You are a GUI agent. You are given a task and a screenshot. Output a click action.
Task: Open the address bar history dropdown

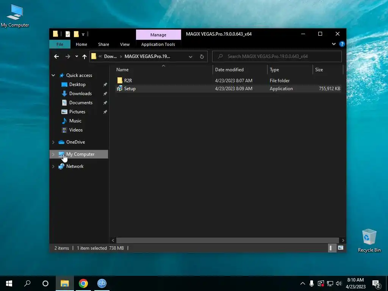click(x=191, y=57)
